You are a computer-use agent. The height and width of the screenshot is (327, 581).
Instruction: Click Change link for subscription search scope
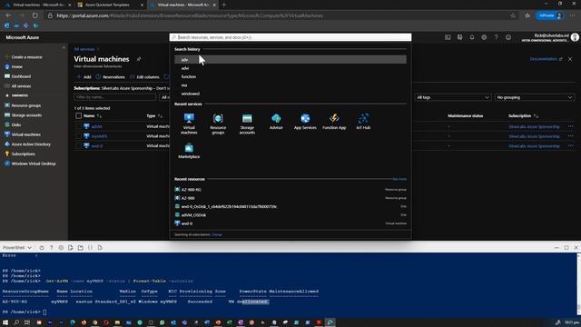217,234
